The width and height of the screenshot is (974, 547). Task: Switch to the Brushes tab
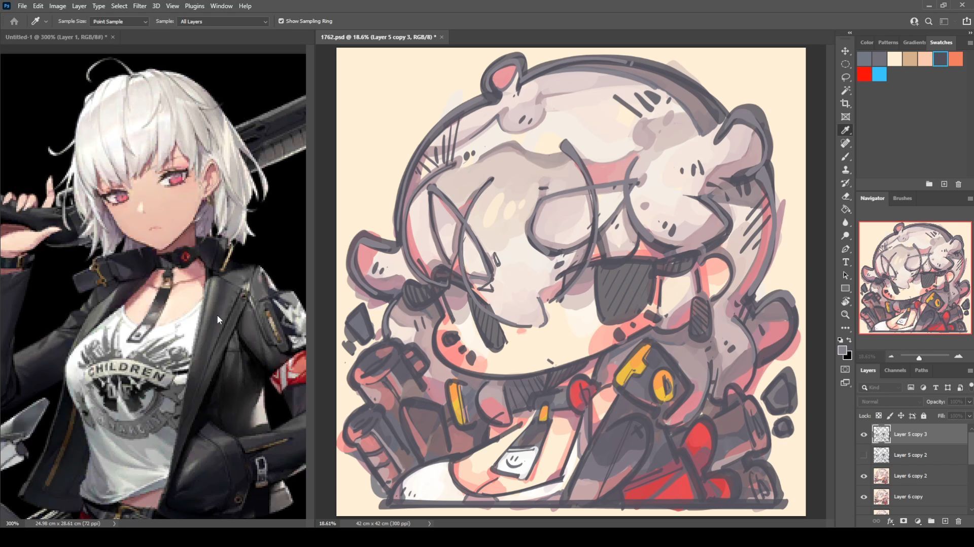(902, 198)
